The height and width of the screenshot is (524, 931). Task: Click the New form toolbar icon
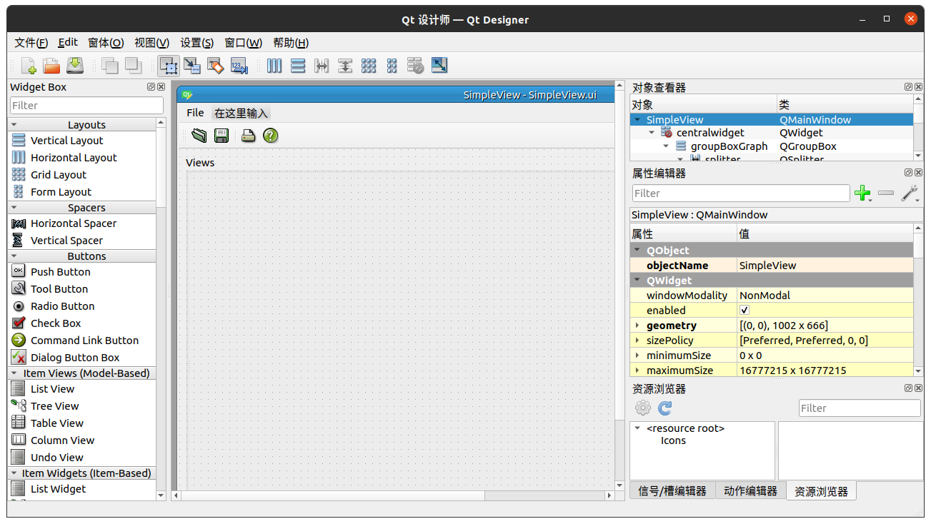tap(29, 66)
